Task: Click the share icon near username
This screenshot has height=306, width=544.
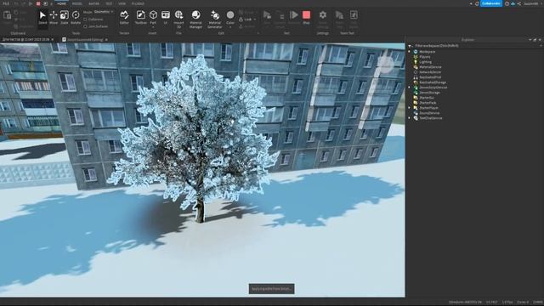Action: tap(519, 3)
